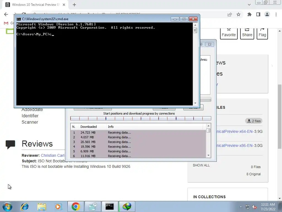Click IDM connection list scroll up arrow

(x=208, y=126)
